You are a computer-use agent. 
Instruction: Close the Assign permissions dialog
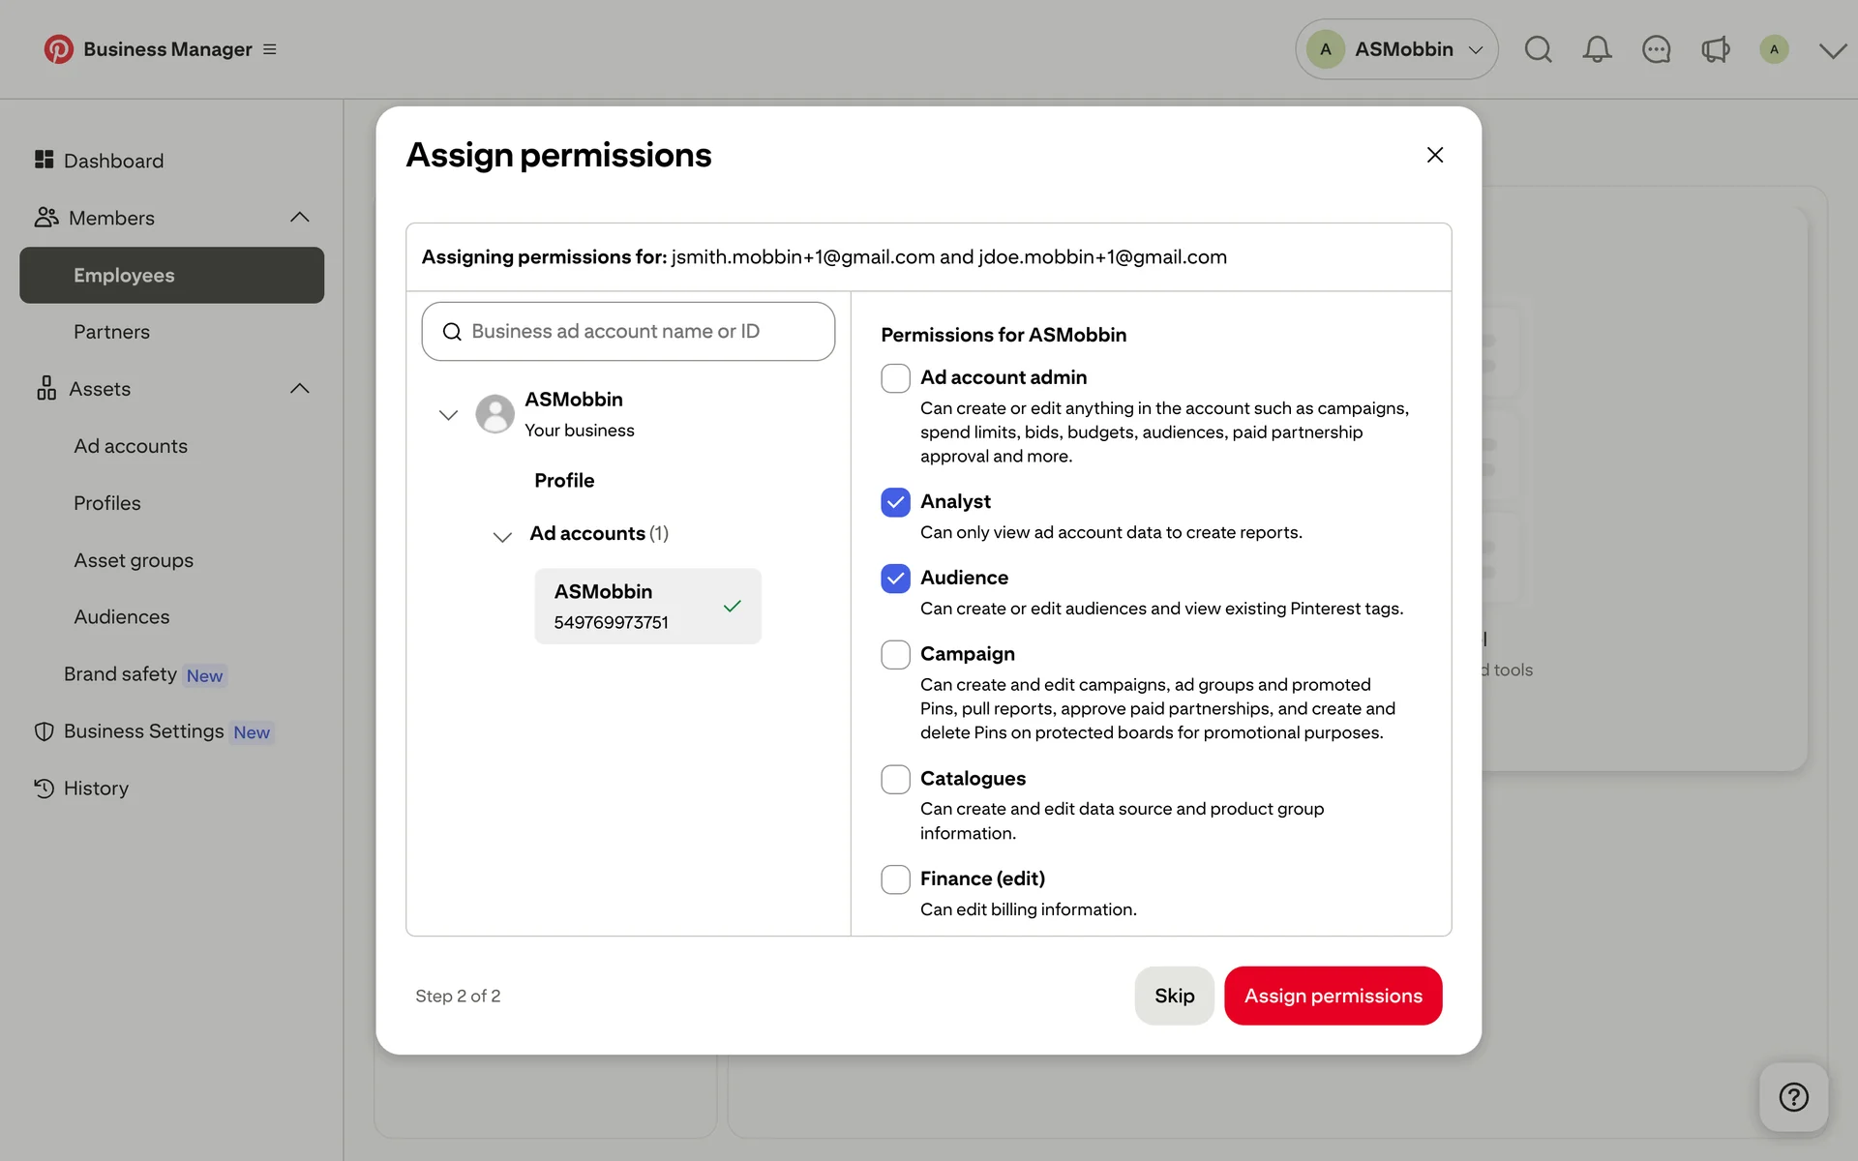1434,155
